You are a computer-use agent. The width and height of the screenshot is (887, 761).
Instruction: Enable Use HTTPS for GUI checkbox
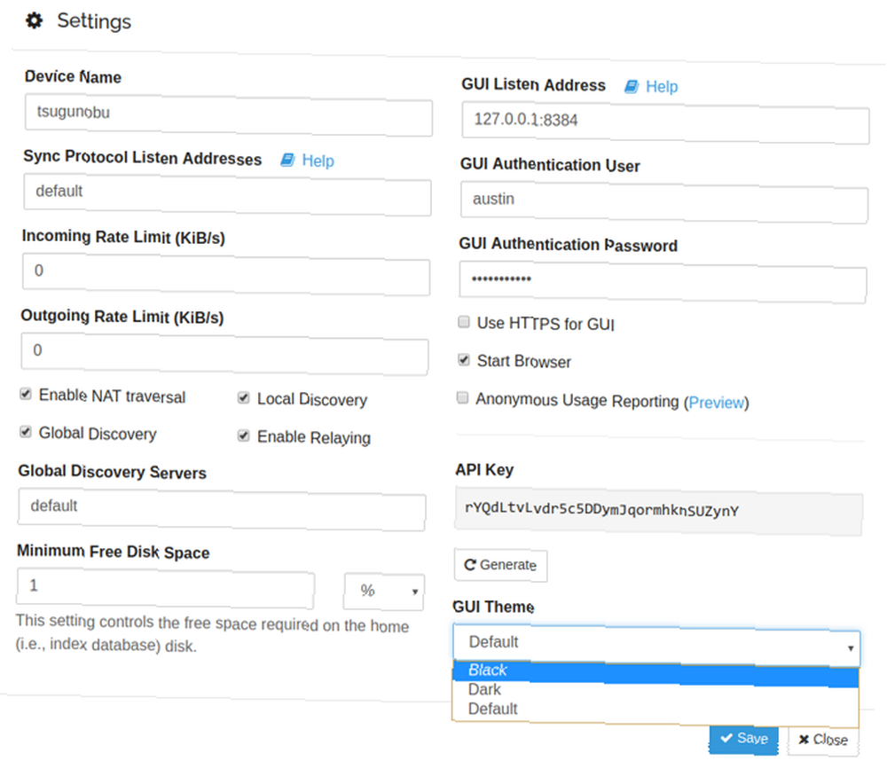coord(464,322)
